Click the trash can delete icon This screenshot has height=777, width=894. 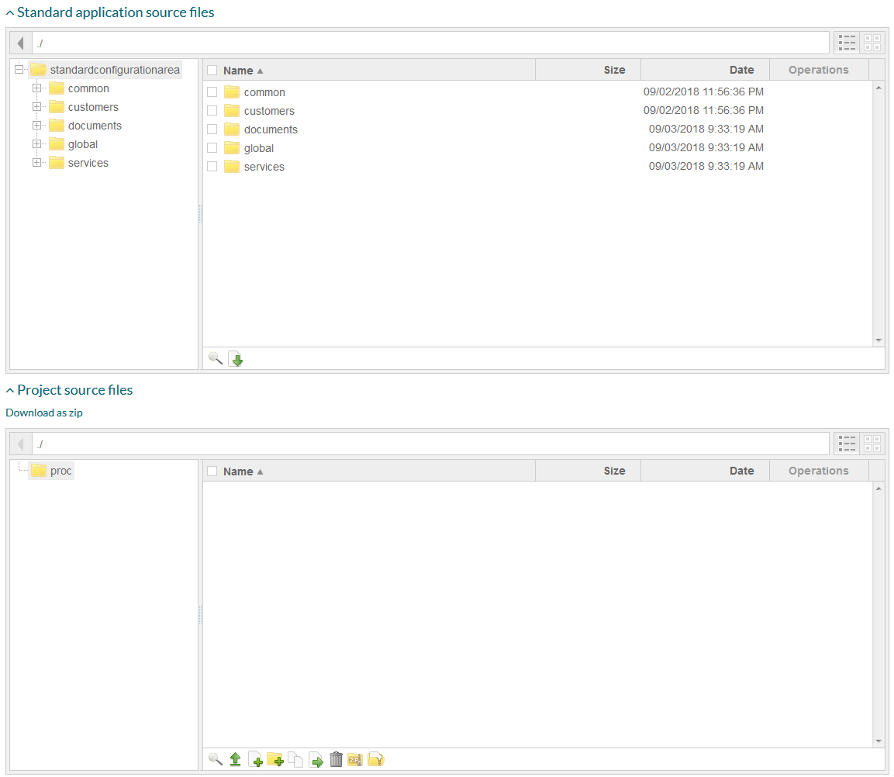click(x=336, y=760)
